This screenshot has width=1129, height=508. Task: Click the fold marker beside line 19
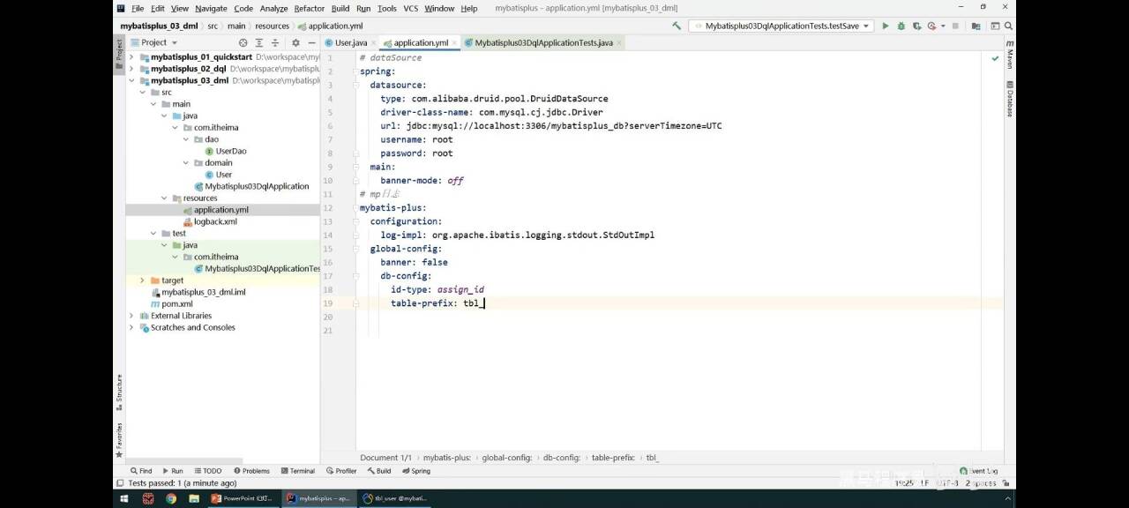tap(356, 303)
